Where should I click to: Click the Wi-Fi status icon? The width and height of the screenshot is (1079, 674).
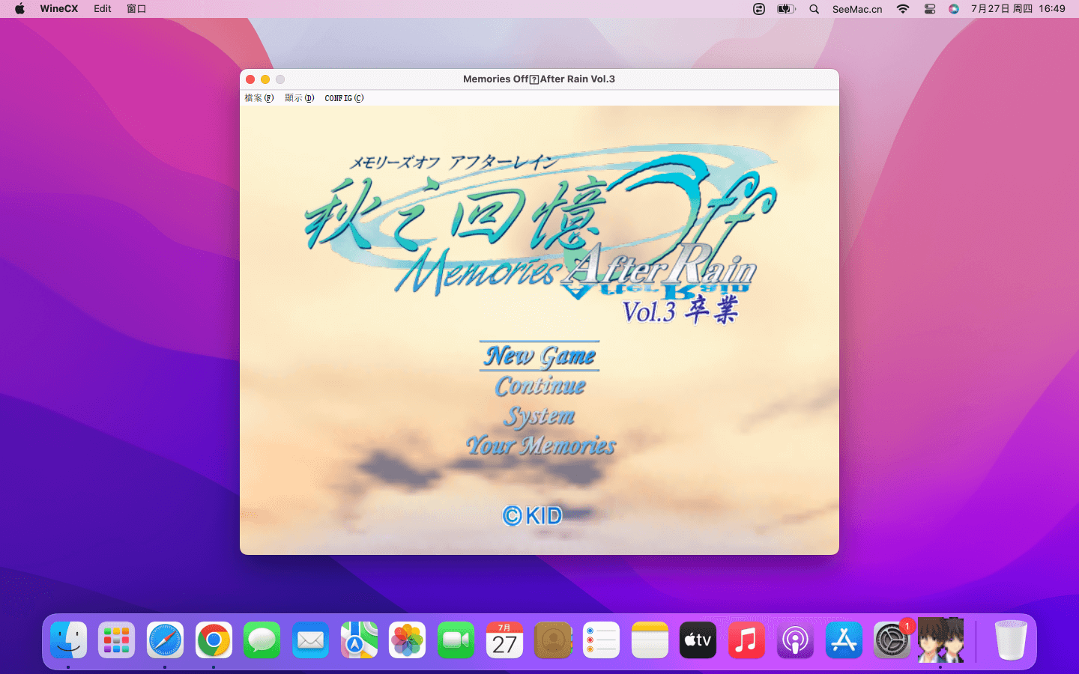903,9
